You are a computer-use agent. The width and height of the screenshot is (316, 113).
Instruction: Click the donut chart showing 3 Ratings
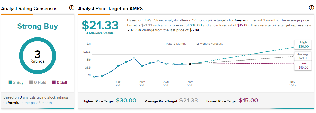tap(38, 56)
